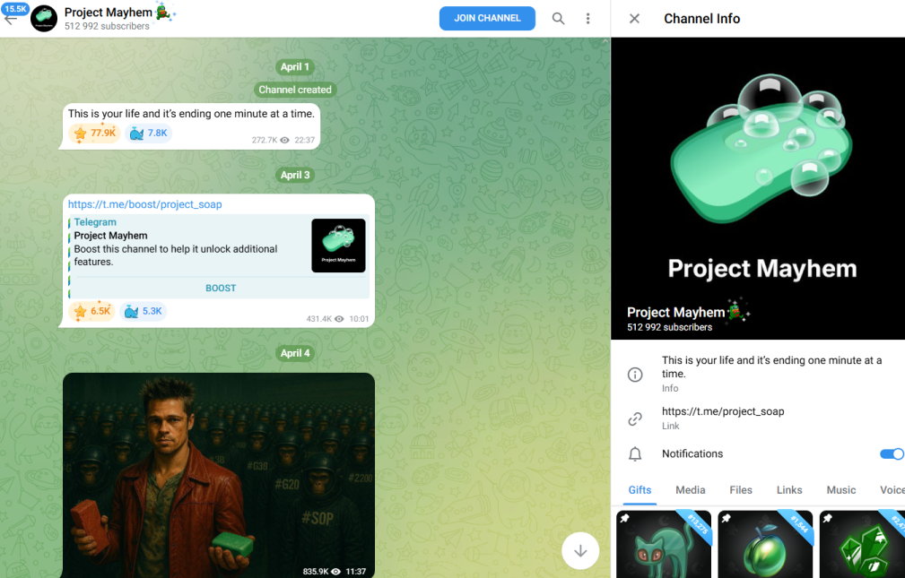Switch to the Gifts tab

tap(640, 490)
